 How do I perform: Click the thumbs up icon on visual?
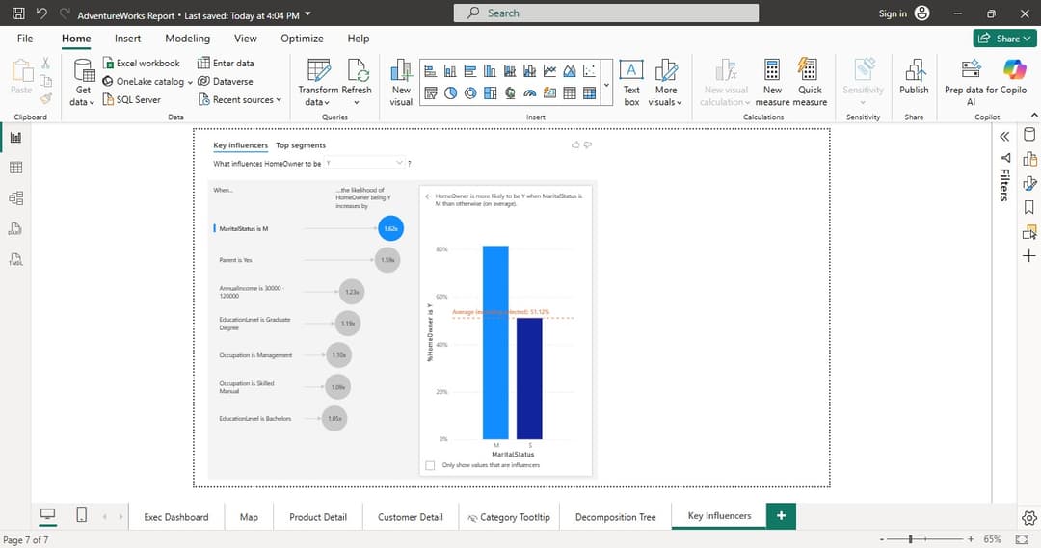coord(576,144)
